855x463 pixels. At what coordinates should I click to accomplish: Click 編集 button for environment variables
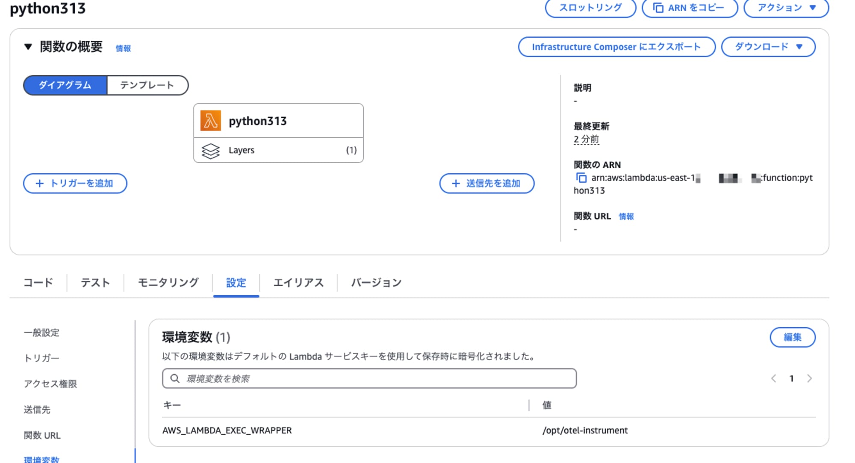point(793,337)
